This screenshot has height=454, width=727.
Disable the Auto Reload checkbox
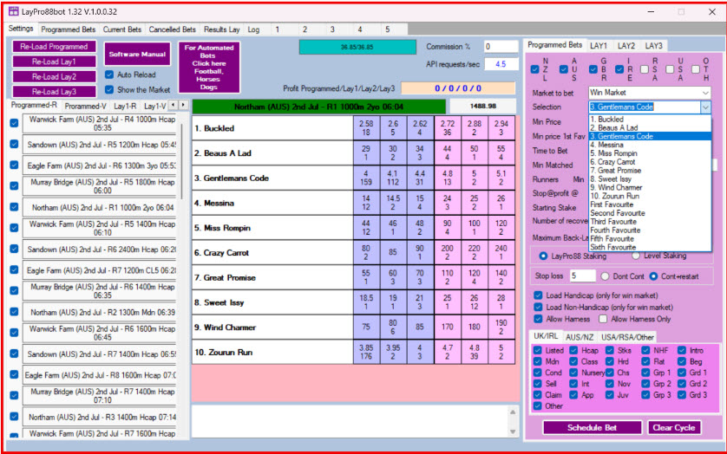(108, 75)
